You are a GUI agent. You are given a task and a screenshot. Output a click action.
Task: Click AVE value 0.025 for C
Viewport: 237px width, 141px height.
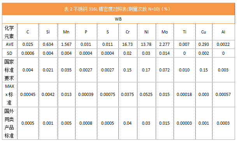click(28, 44)
